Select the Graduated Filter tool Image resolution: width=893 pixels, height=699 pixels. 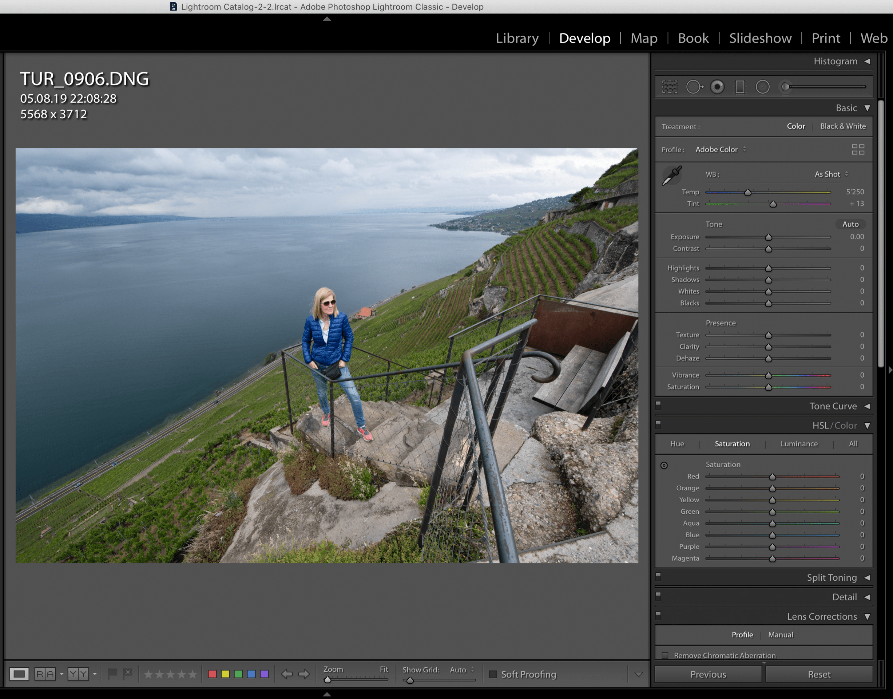tap(740, 87)
